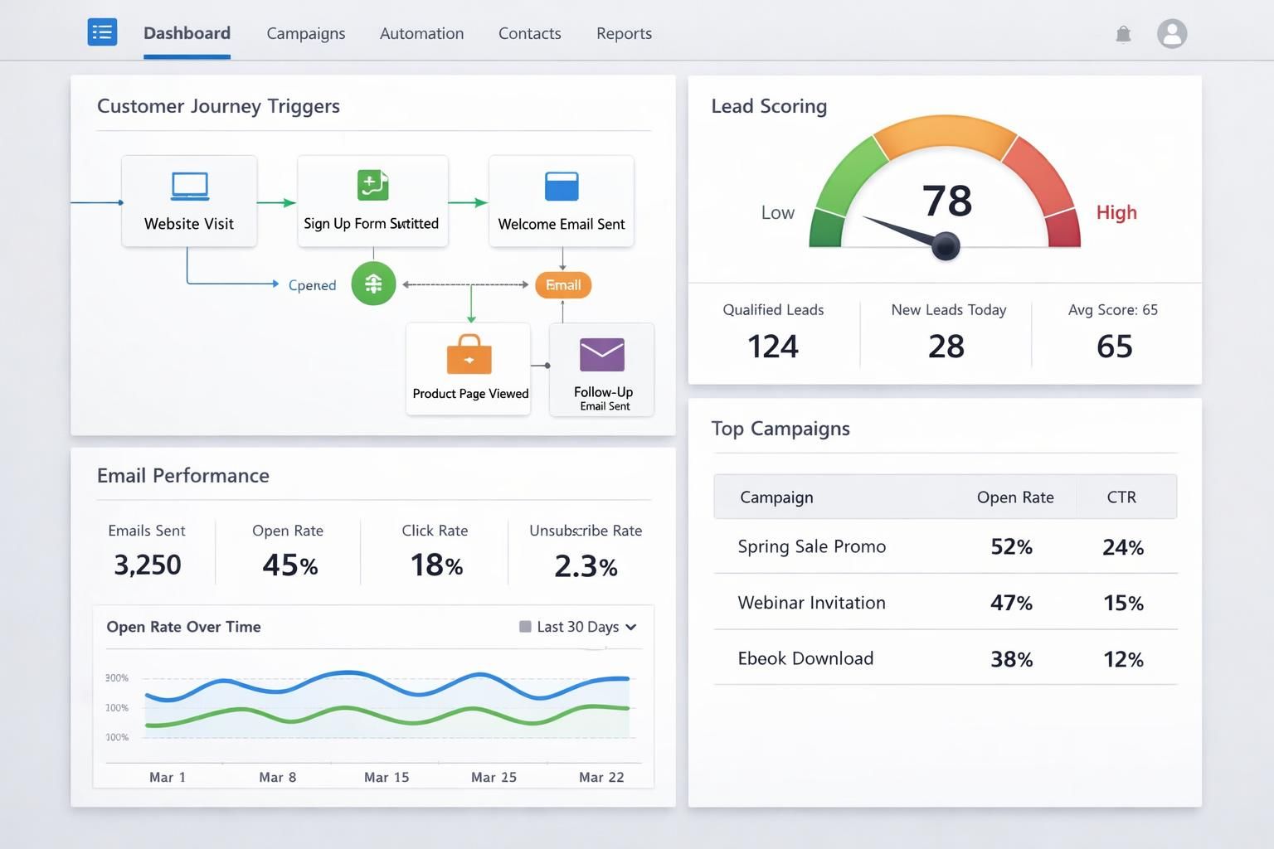Click the lead score gauge needle hub
This screenshot has height=849, width=1274.
point(946,245)
